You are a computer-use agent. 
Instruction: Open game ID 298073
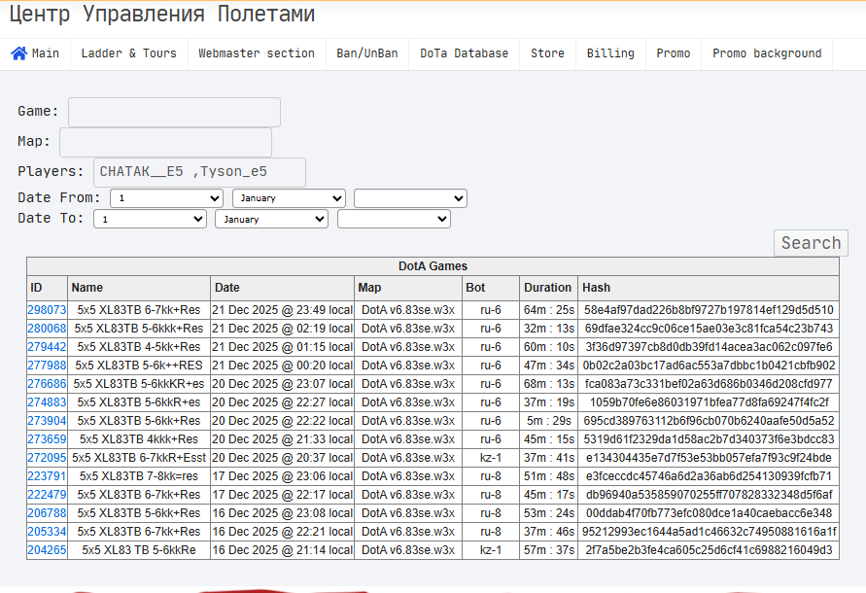[x=47, y=310]
